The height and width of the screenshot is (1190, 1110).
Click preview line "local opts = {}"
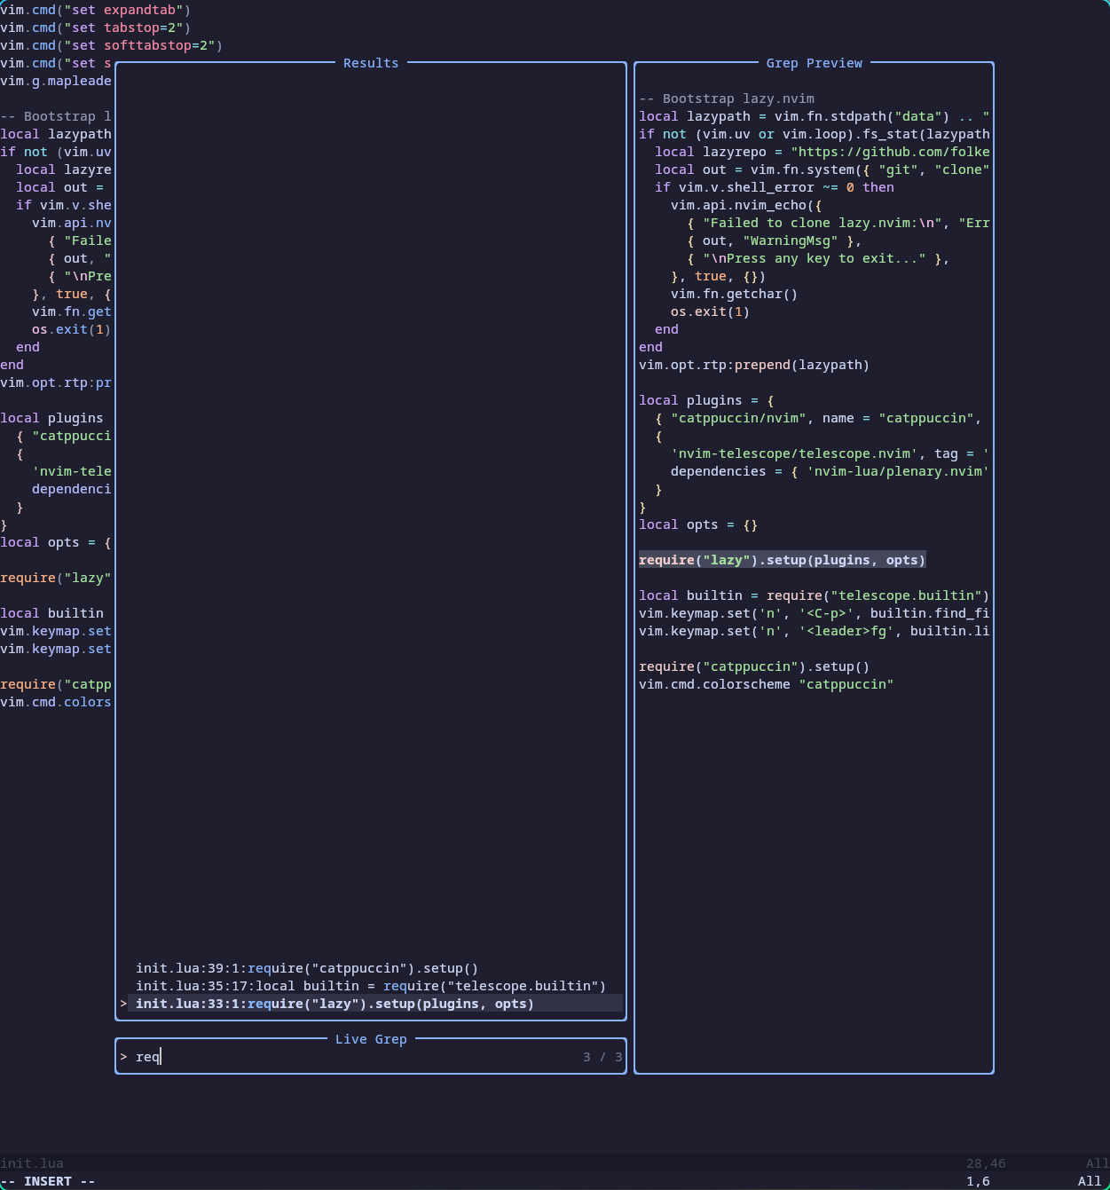point(698,524)
